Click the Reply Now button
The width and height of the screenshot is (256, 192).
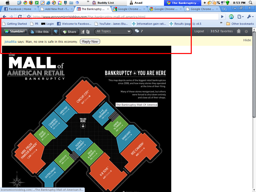point(90,42)
